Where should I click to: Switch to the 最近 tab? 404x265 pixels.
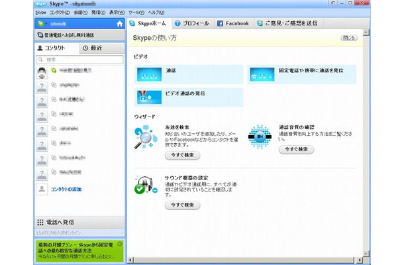click(x=101, y=48)
